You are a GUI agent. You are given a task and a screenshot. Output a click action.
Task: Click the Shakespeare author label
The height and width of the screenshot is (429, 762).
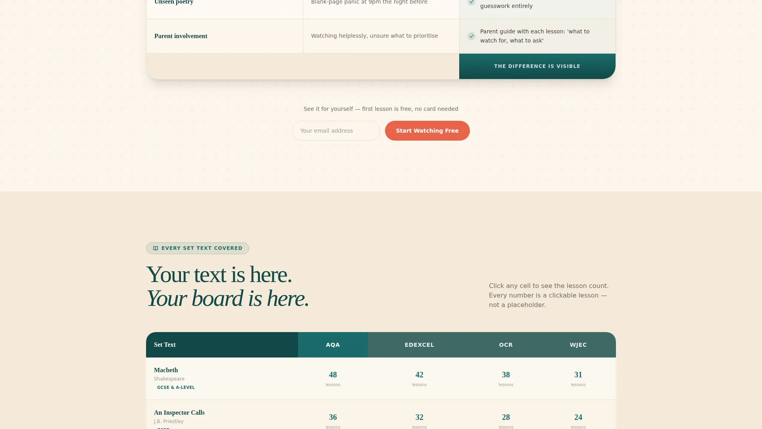pos(169,379)
